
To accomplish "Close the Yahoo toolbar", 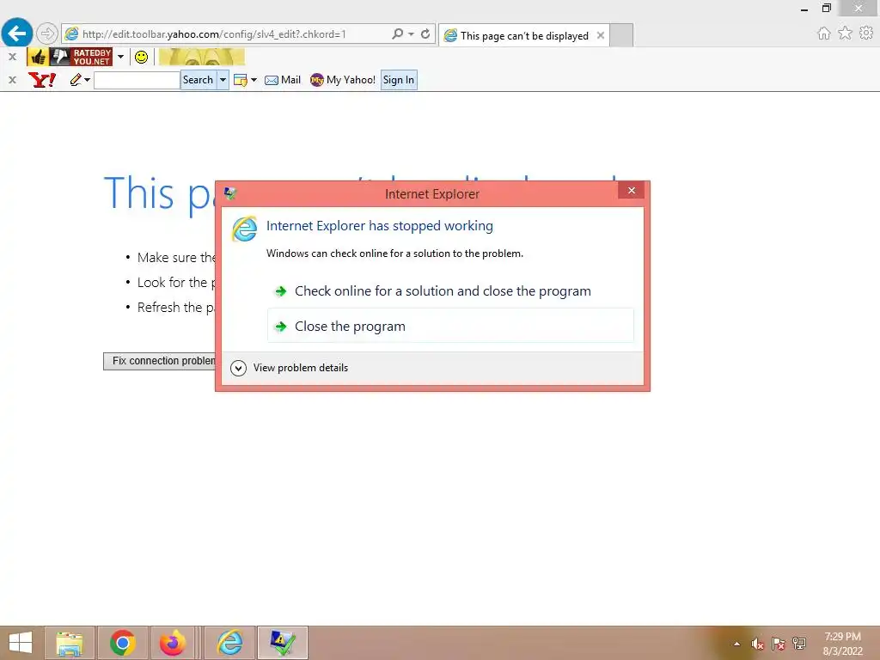I will (x=12, y=80).
